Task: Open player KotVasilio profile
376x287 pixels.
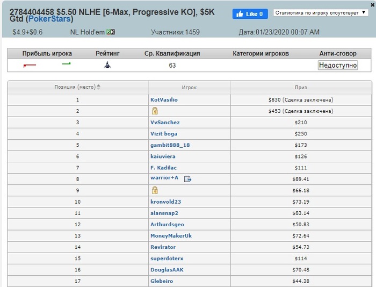Action: tap(164, 99)
